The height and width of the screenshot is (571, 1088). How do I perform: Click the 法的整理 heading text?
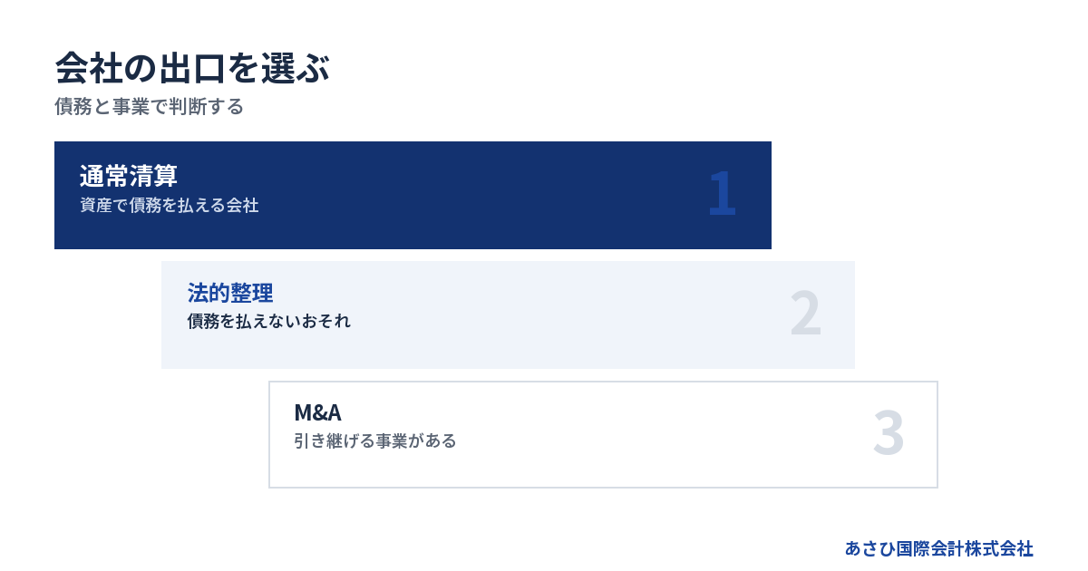coord(230,293)
